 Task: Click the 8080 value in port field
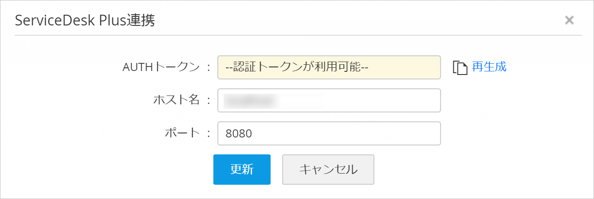pos(239,133)
